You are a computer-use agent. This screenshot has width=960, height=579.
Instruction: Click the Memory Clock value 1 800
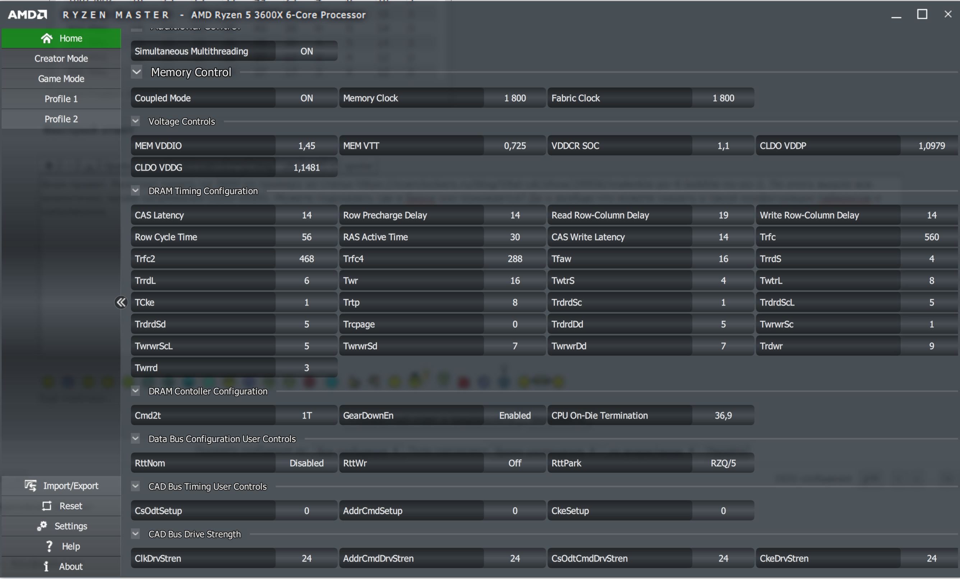point(515,98)
